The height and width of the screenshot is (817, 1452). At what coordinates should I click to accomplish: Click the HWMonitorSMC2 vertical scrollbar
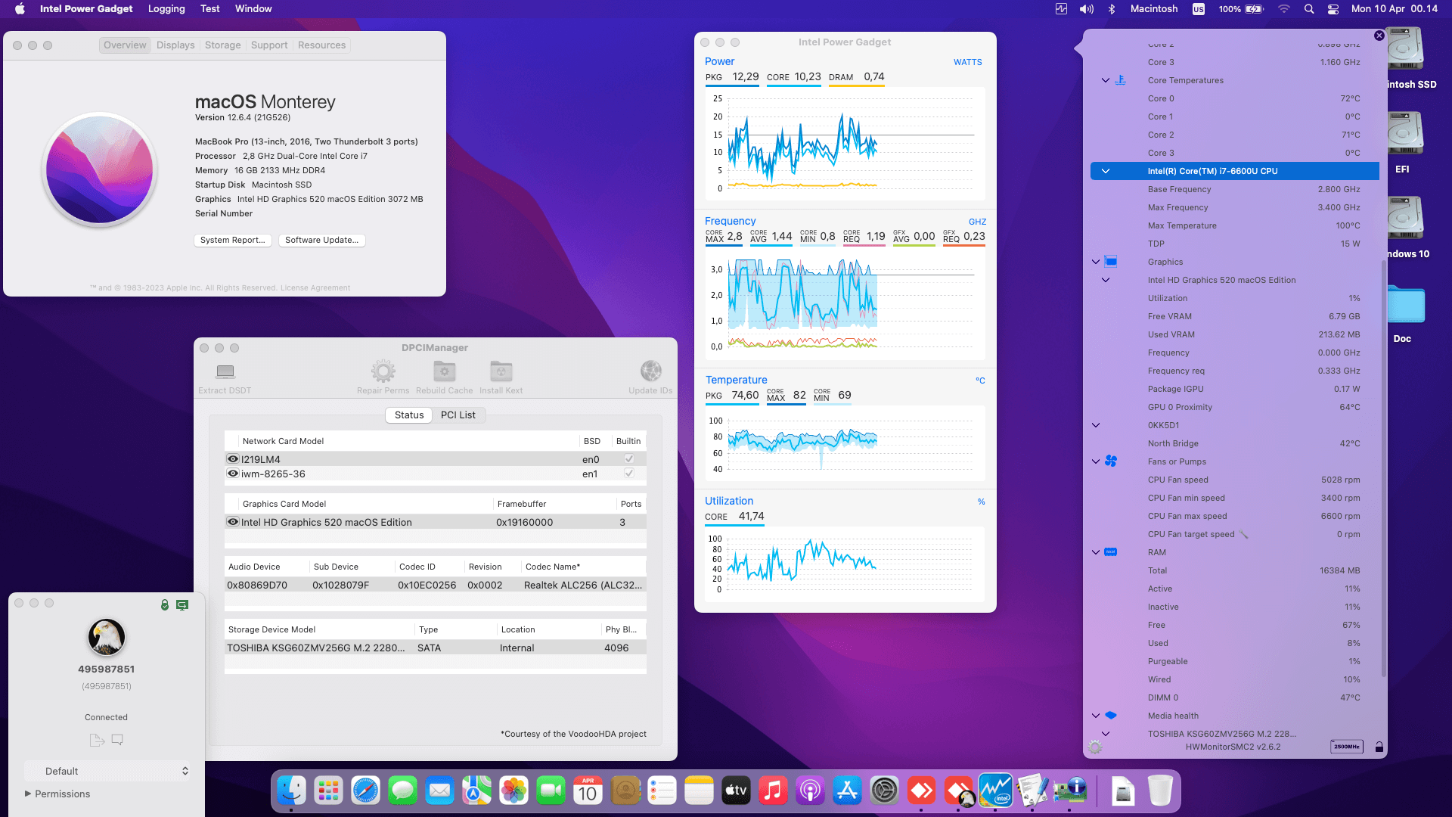[1383, 469]
